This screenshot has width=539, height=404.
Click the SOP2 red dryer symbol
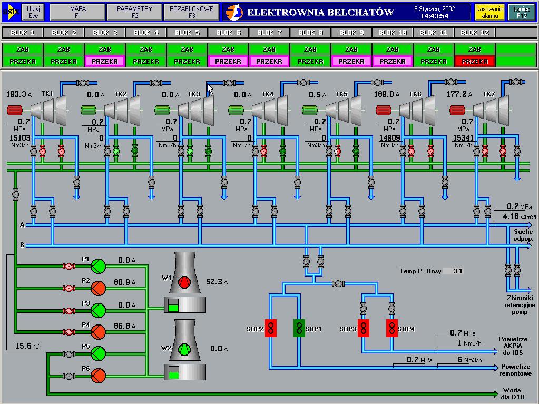(x=271, y=328)
